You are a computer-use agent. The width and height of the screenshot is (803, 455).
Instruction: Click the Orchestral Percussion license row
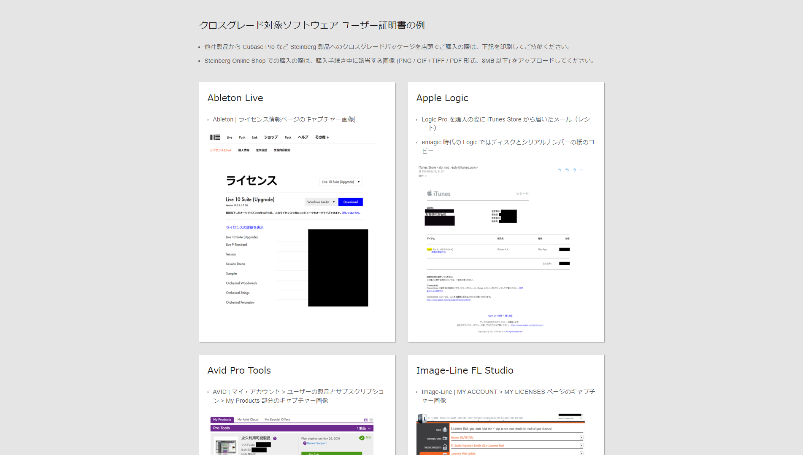point(240,303)
